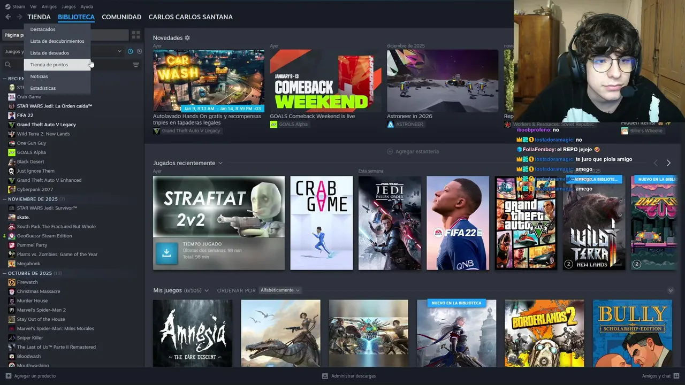Open Amnesia The Dark Descent cover
The height and width of the screenshot is (385, 685).
click(193, 333)
